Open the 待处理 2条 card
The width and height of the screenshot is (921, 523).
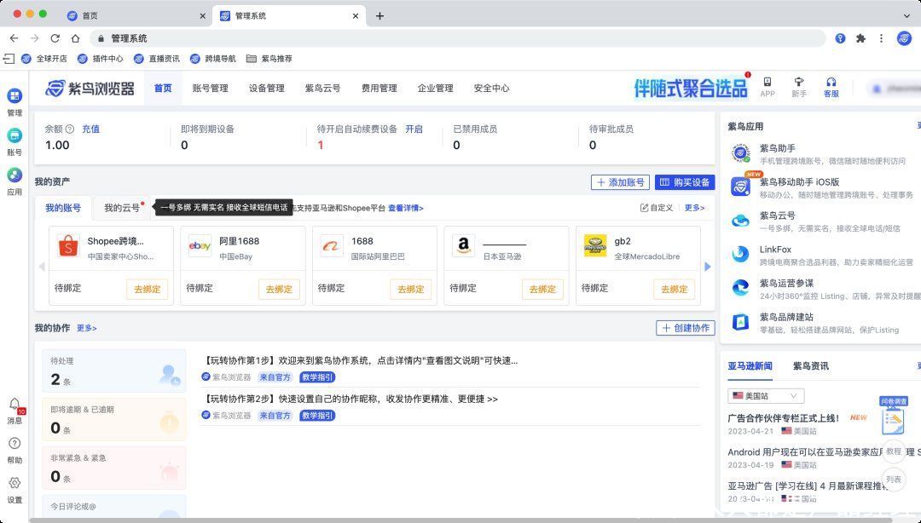114,371
